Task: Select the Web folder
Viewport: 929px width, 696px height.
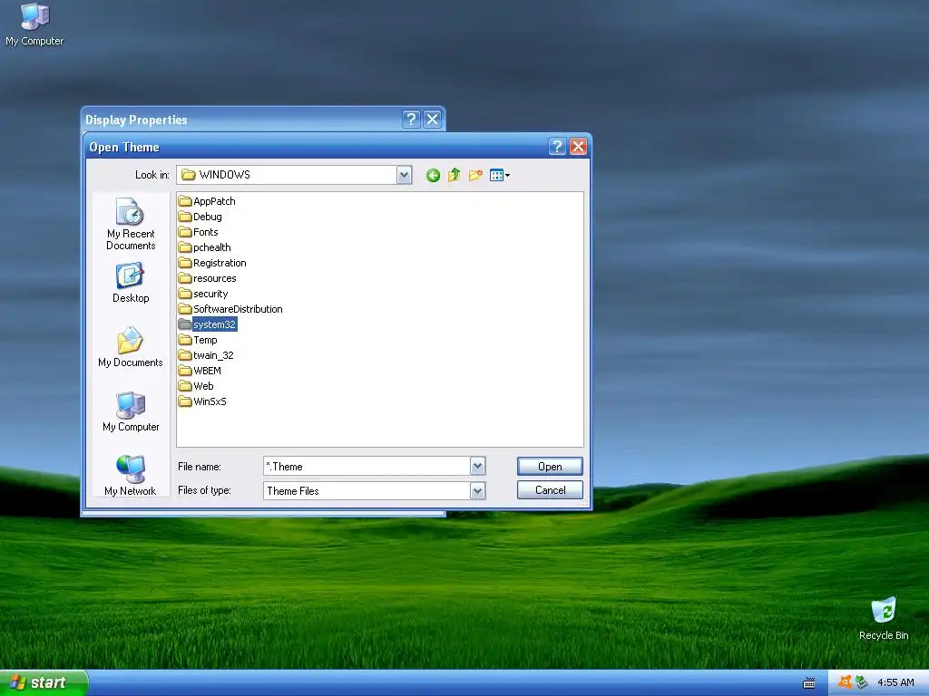Action: coord(196,386)
